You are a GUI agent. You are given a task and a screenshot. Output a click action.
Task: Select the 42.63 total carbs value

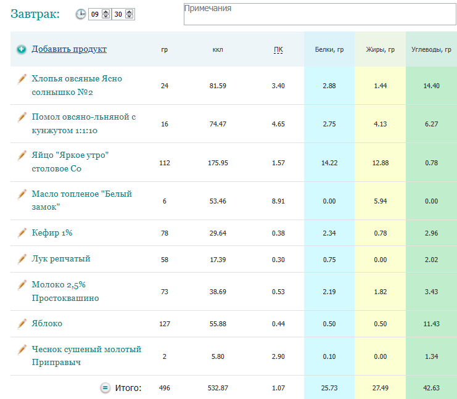(x=431, y=388)
